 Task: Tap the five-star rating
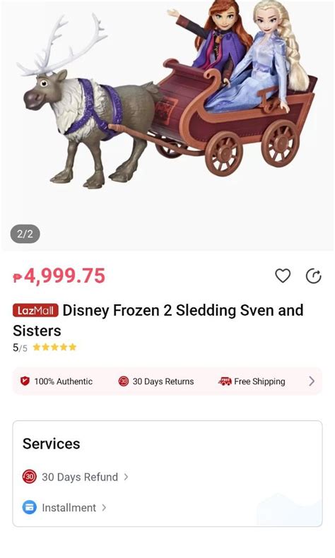(x=54, y=347)
